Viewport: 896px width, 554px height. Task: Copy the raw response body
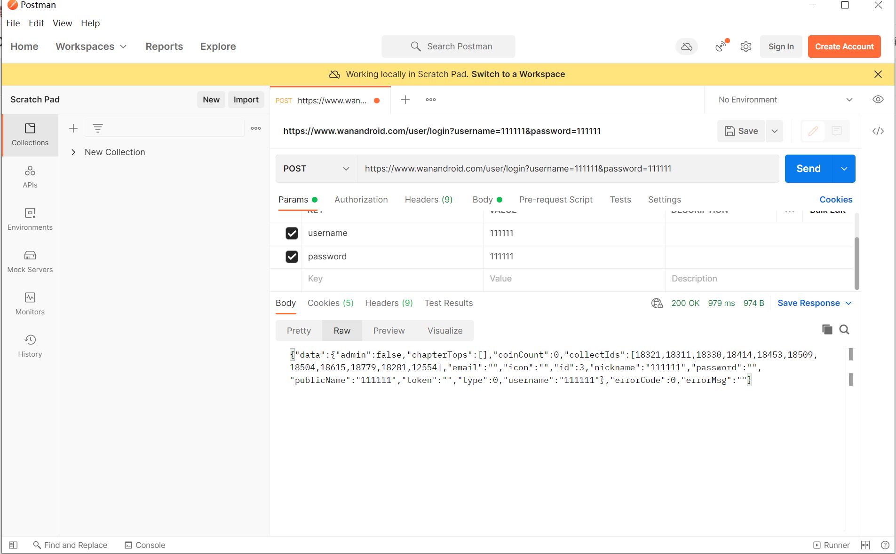pyautogui.click(x=826, y=330)
